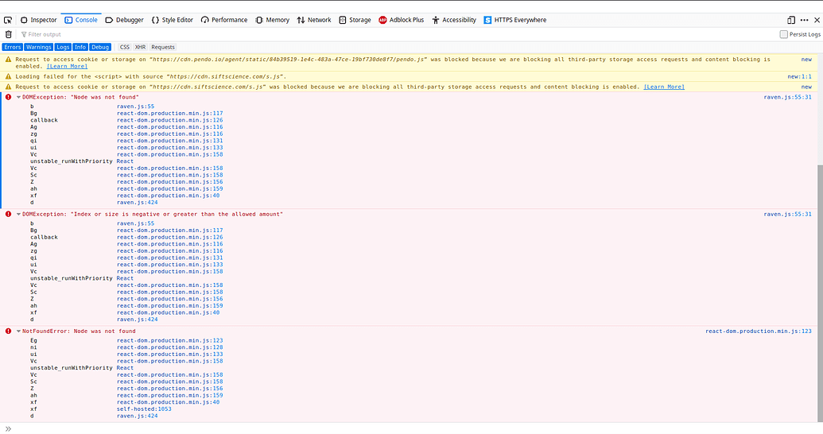Open the Debugger tab
The height and width of the screenshot is (434, 823).
(124, 20)
